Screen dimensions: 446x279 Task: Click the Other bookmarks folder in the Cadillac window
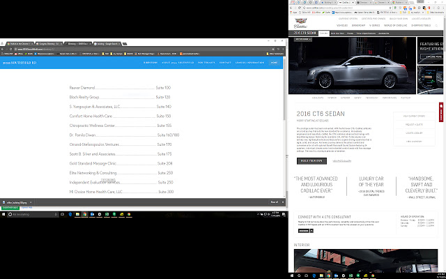[434, 13]
